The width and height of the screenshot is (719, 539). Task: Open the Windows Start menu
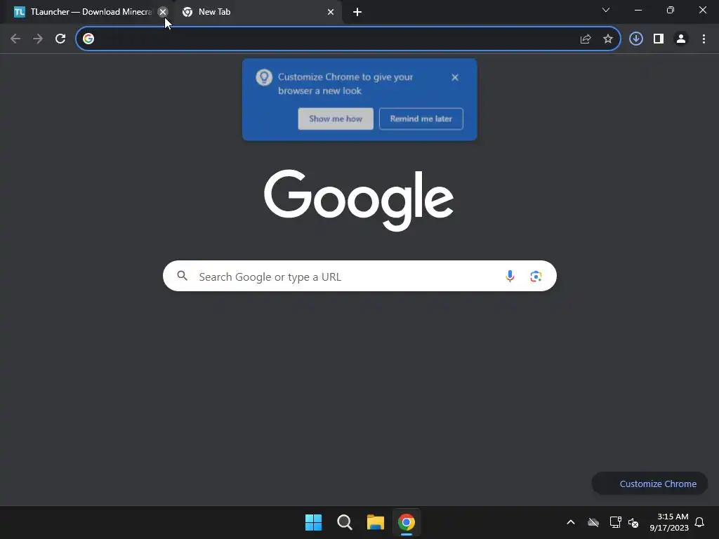pos(314,522)
